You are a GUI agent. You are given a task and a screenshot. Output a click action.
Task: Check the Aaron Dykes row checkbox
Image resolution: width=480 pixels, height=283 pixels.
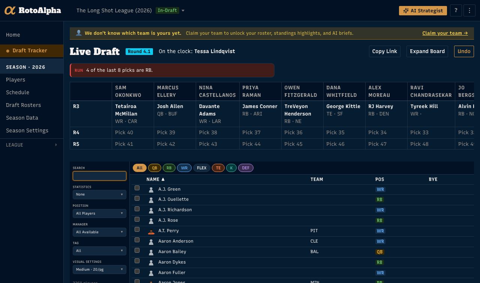[x=137, y=261]
